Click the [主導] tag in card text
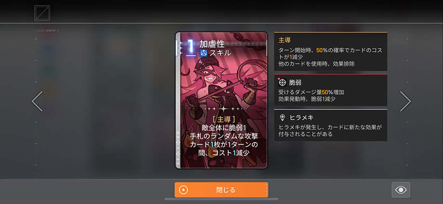 223,119
